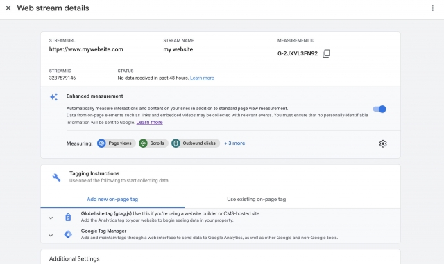Open the Learn more link beside status
Screen dimensions: 444x264
pos(202,78)
